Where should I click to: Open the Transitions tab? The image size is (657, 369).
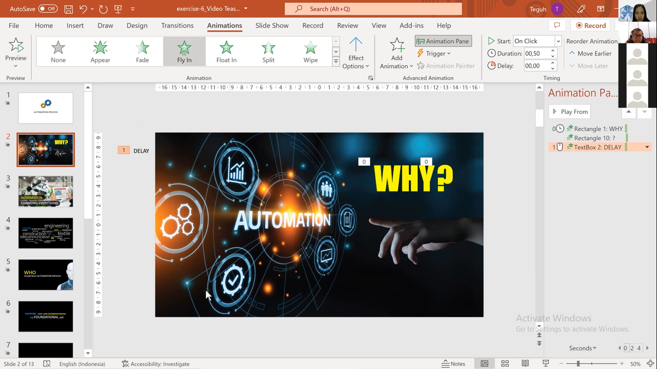[177, 25]
